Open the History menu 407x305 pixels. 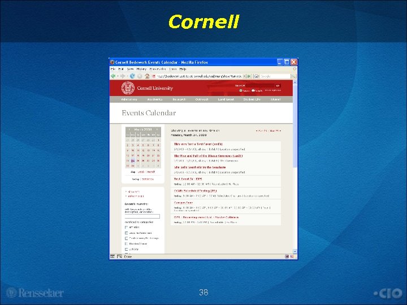click(141, 69)
